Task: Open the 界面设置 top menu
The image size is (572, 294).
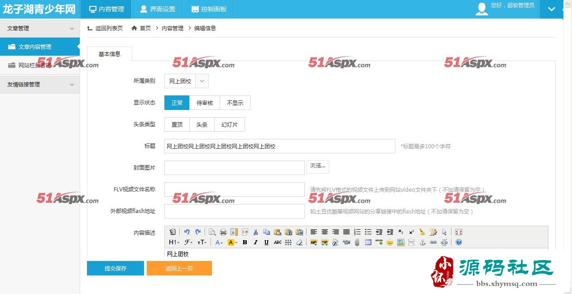Action: 157,9
